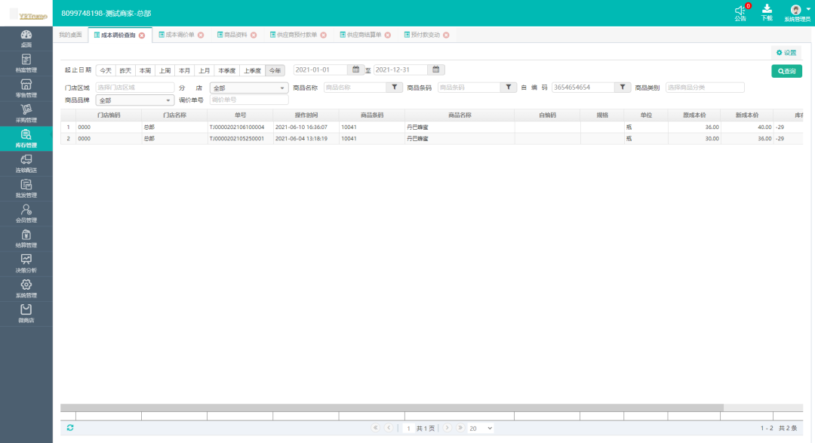This screenshot has height=443, width=815.
Task: Open the page size dropdown showing 20
Action: pos(480,428)
